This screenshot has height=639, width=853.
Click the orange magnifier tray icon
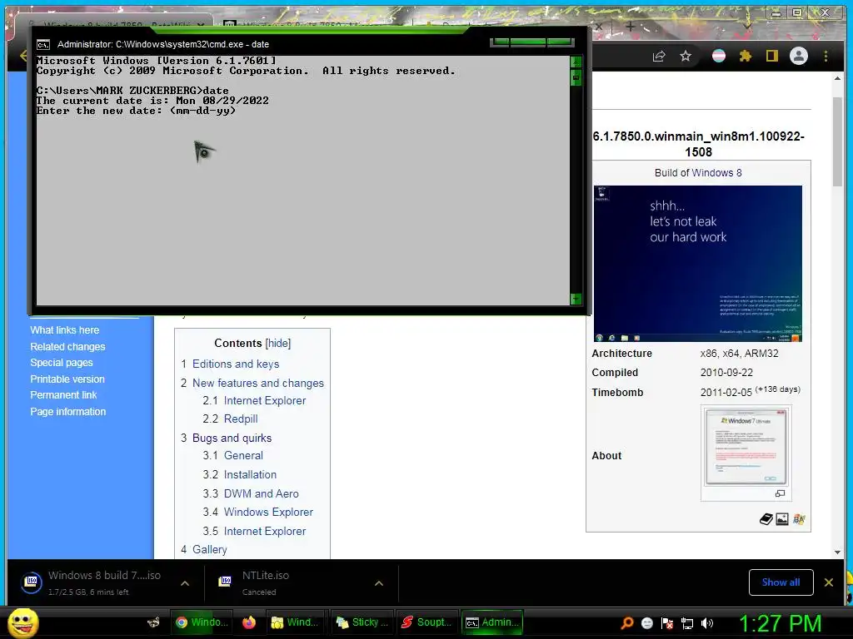click(x=627, y=622)
